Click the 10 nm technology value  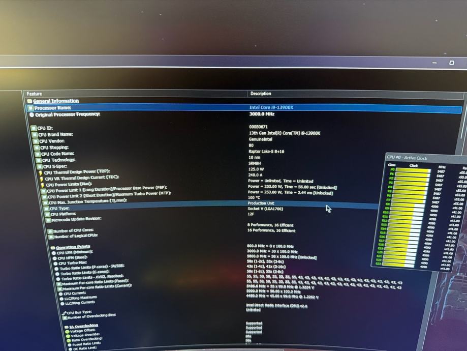255,158
